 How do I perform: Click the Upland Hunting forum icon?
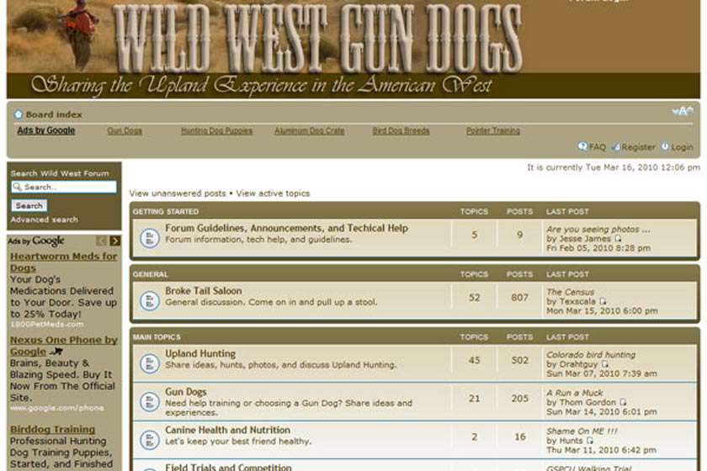pos(149,363)
